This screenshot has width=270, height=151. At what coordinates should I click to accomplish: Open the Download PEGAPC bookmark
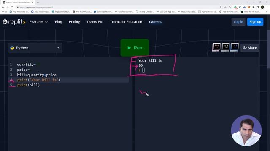tap(103, 12)
